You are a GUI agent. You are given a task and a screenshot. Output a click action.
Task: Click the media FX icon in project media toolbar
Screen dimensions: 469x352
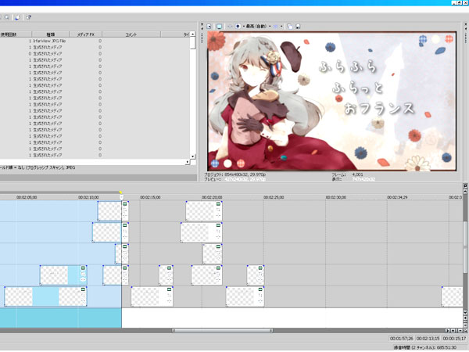coord(17,17)
